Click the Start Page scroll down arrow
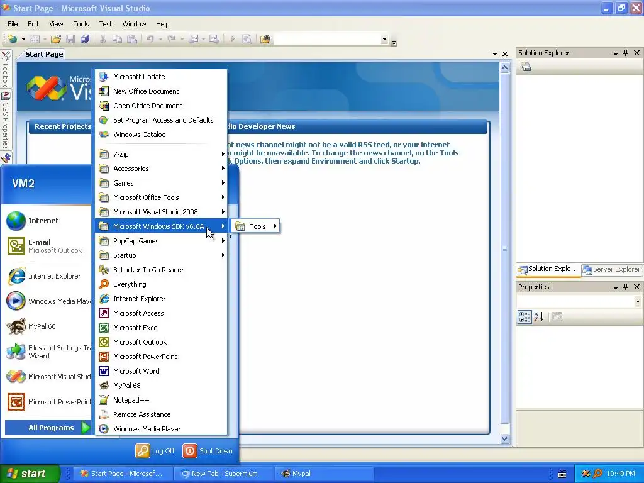Image resolution: width=644 pixels, height=483 pixels. point(505,438)
